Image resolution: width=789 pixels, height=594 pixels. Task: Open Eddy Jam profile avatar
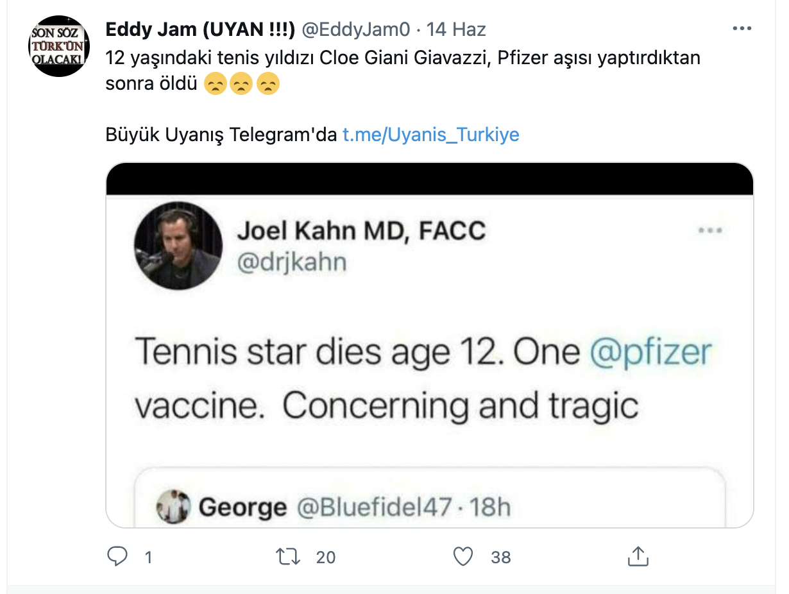click(57, 47)
